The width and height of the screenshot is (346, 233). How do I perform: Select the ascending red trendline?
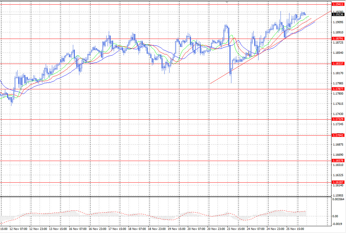point(271,47)
